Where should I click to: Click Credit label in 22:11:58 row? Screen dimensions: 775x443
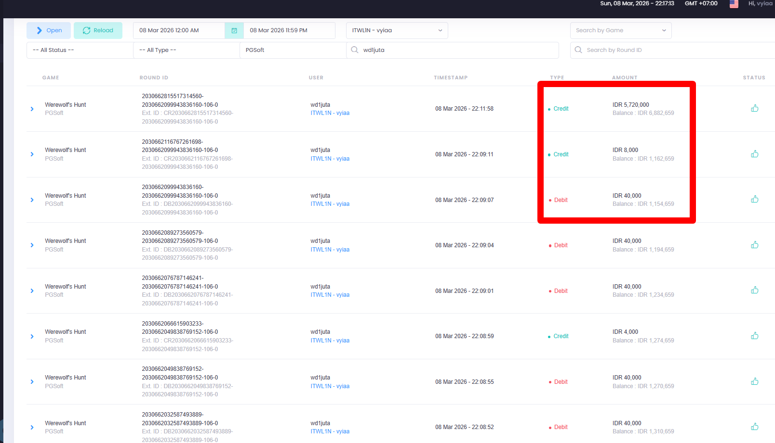pyautogui.click(x=561, y=109)
